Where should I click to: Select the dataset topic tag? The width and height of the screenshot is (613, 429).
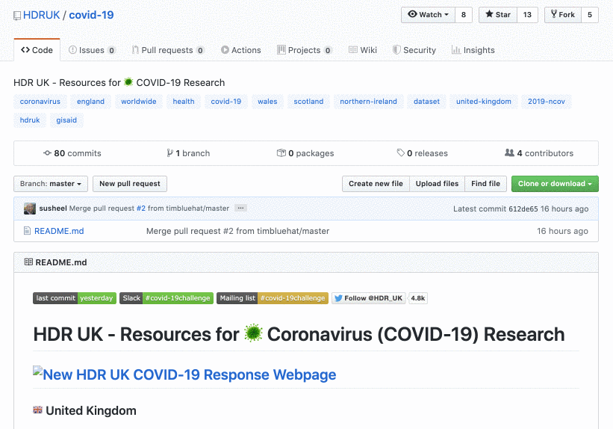[426, 102]
